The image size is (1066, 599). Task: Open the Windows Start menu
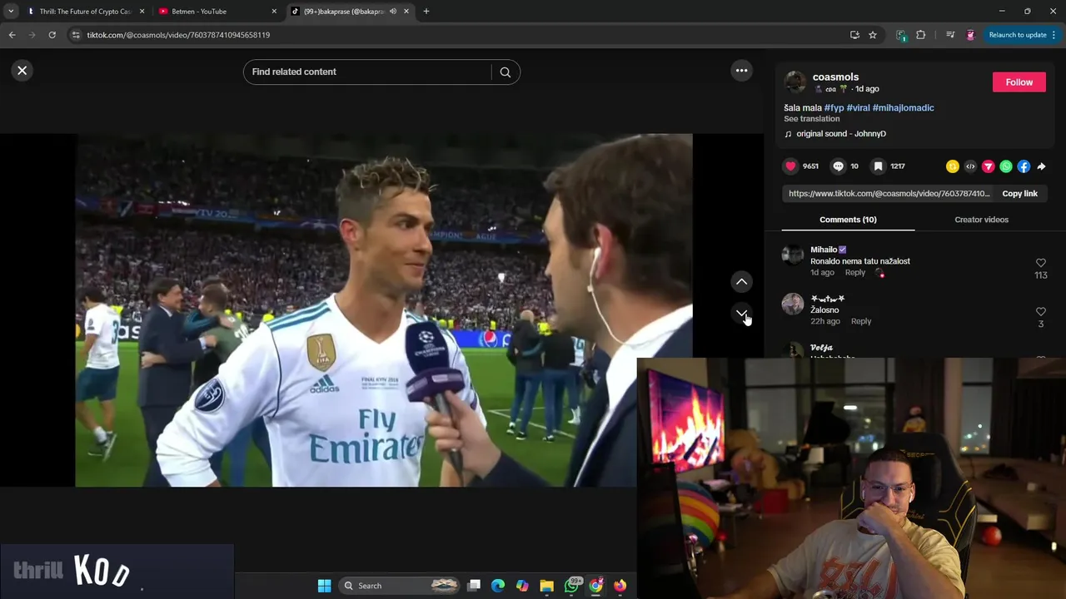pyautogui.click(x=324, y=586)
